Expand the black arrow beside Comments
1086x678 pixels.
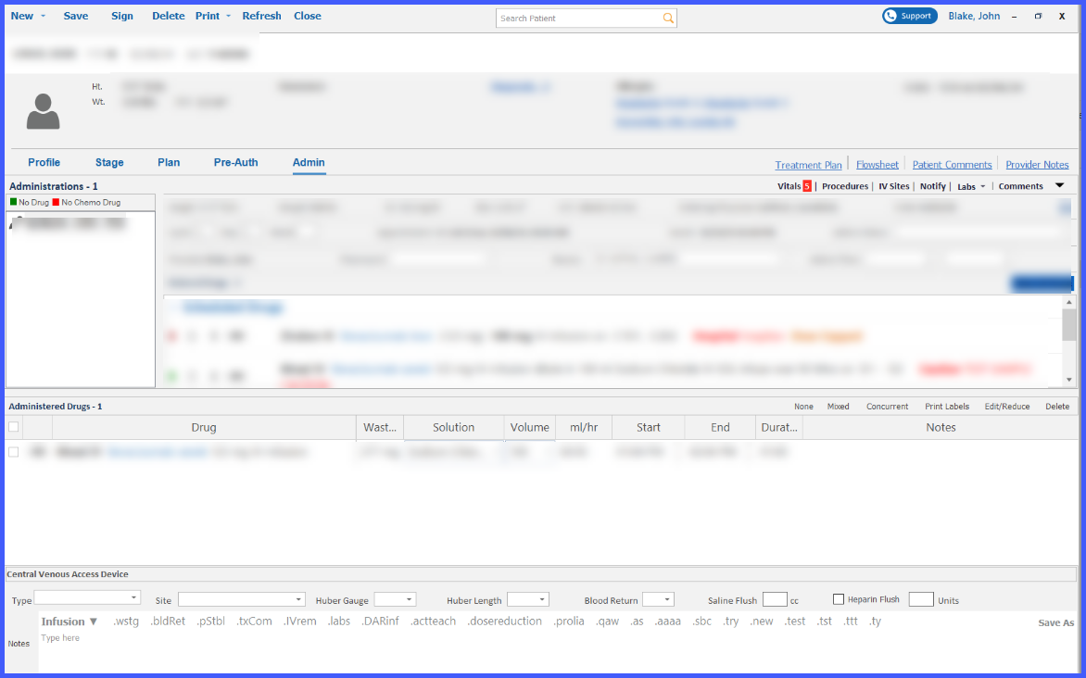click(x=1059, y=185)
